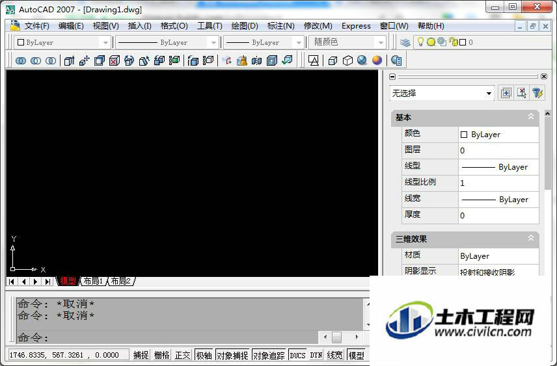
Task: Click the Quick Select funnel icon
Action: (x=537, y=94)
